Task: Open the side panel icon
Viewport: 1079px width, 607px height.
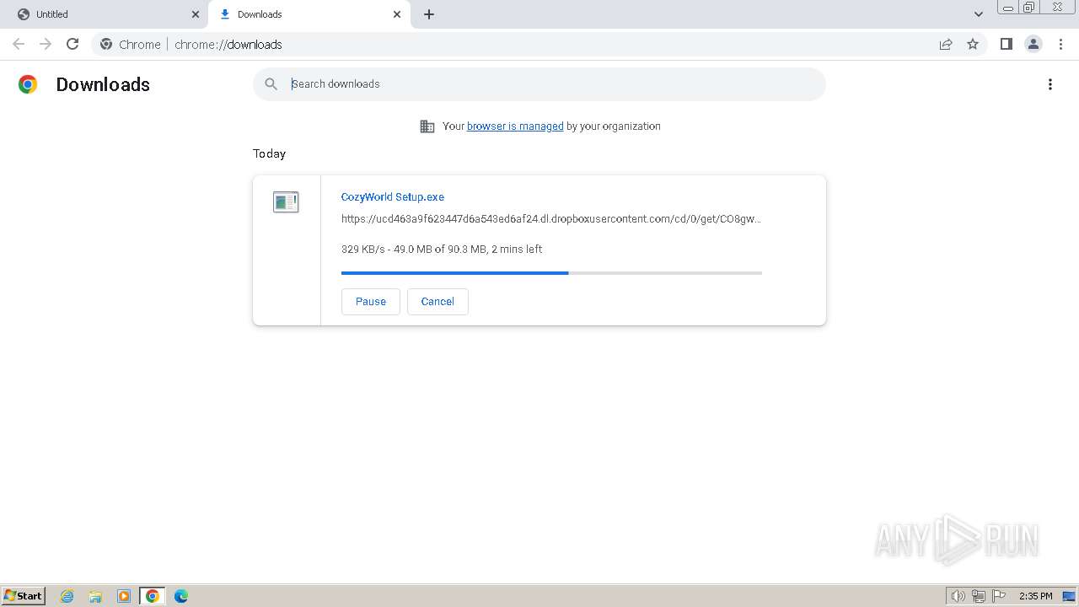Action: (x=1006, y=44)
